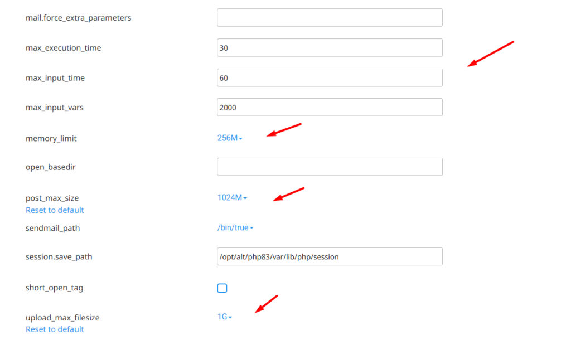Open the sendmail_path /bin/true dropdown
This screenshot has width=571, height=340.
tap(235, 227)
